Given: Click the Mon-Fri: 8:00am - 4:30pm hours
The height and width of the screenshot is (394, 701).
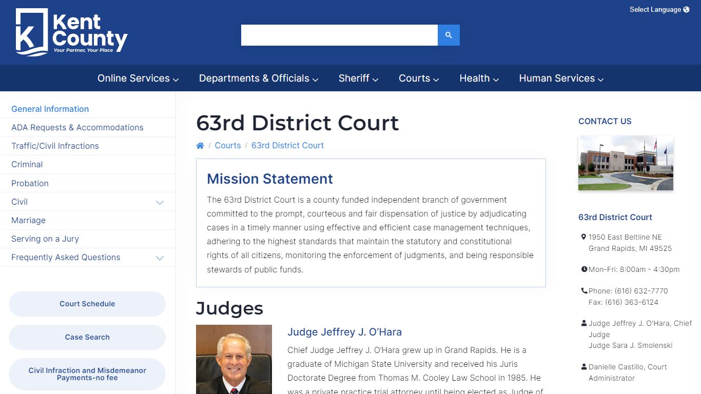Looking at the screenshot, I should 634,269.
